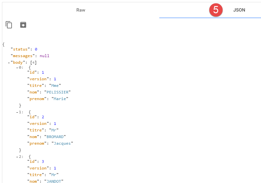Collapse array item 1
Screen dimensions: 261x183
click(17, 112)
